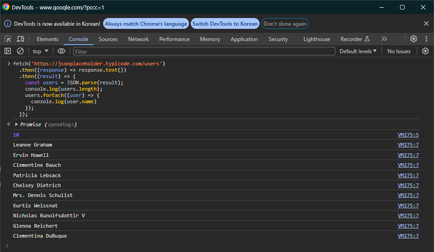Open VM275:7 link beside Nicholas Runolfsdottir V
Screen dimensions: 434x252
coord(408,215)
